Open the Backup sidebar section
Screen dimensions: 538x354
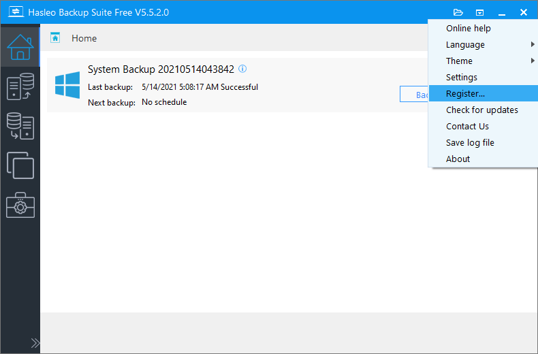pos(20,86)
